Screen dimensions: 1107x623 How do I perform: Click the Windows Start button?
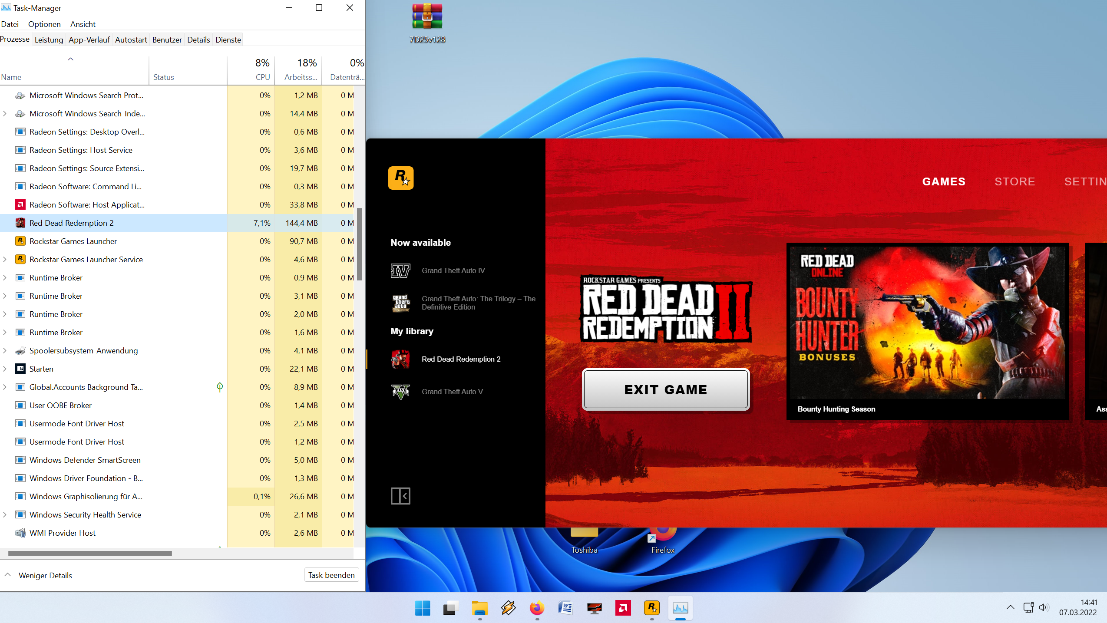tap(422, 608)
